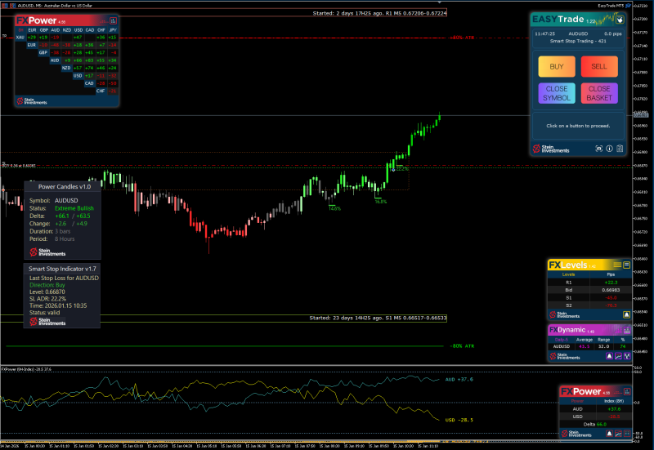
Task: Open the info icon in EASY Trade footer
Action: (x=609, y=149)
